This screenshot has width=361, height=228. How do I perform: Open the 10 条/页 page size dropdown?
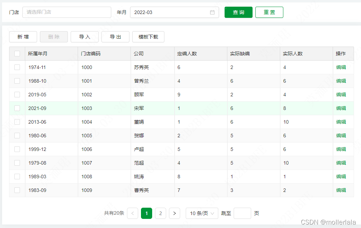(x=202, y=213)
